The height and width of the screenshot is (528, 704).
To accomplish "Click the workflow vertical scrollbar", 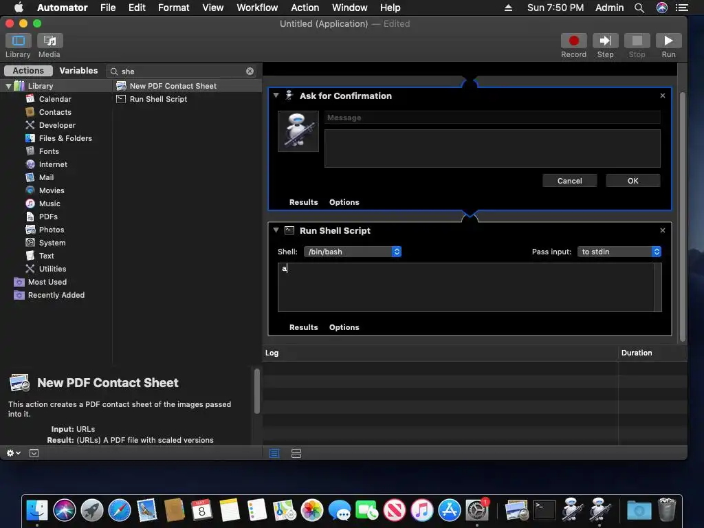I will [x=683, y=217].
